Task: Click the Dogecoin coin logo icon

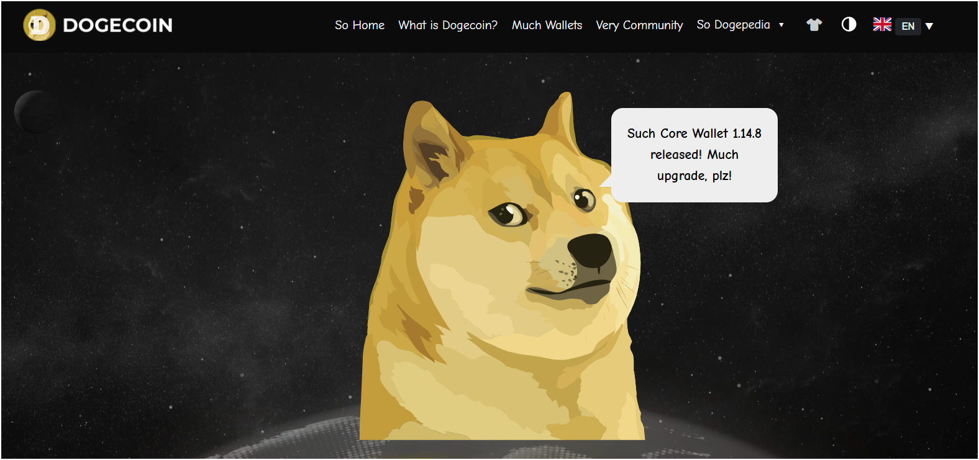Action: 39,25
